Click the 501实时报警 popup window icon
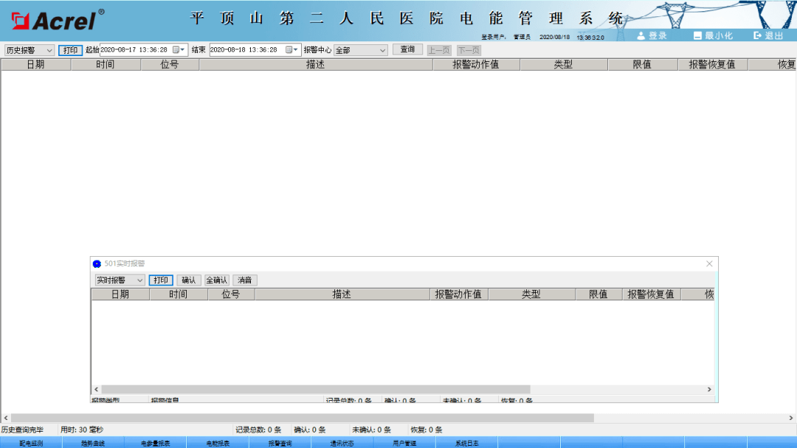This screenshot has width=797, height=448. click(97, 263)
